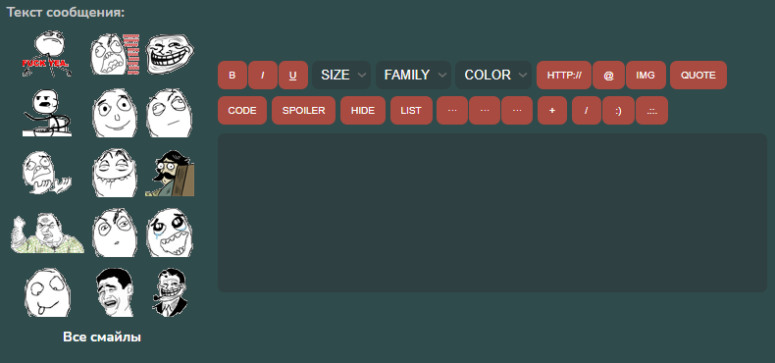775x363 pixels.
Task: Click inside the message text area
Action: click(x=492, y=213)
